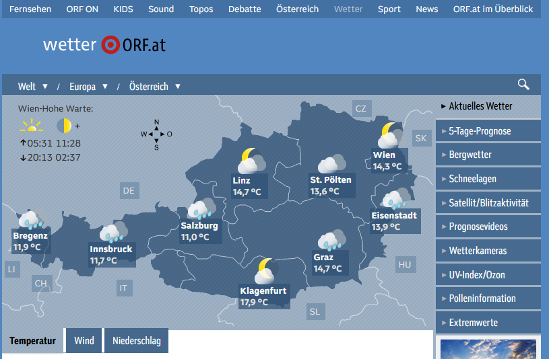The image size is (549, 359).
Task: Open Topos in top navigation
Action: 201,9
